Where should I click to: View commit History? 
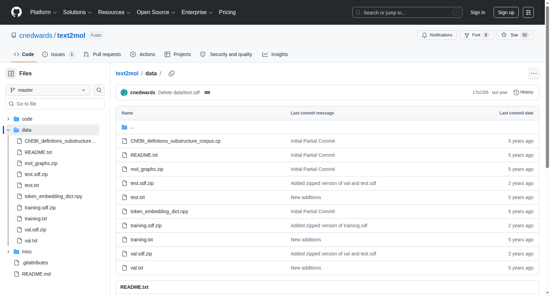click(x=523, y=92)
